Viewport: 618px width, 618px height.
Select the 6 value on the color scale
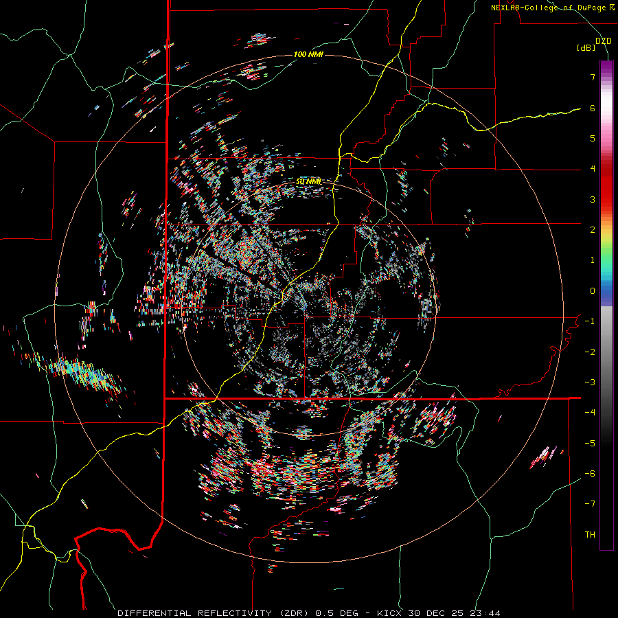pyautogui.click(x=593, y=108)
